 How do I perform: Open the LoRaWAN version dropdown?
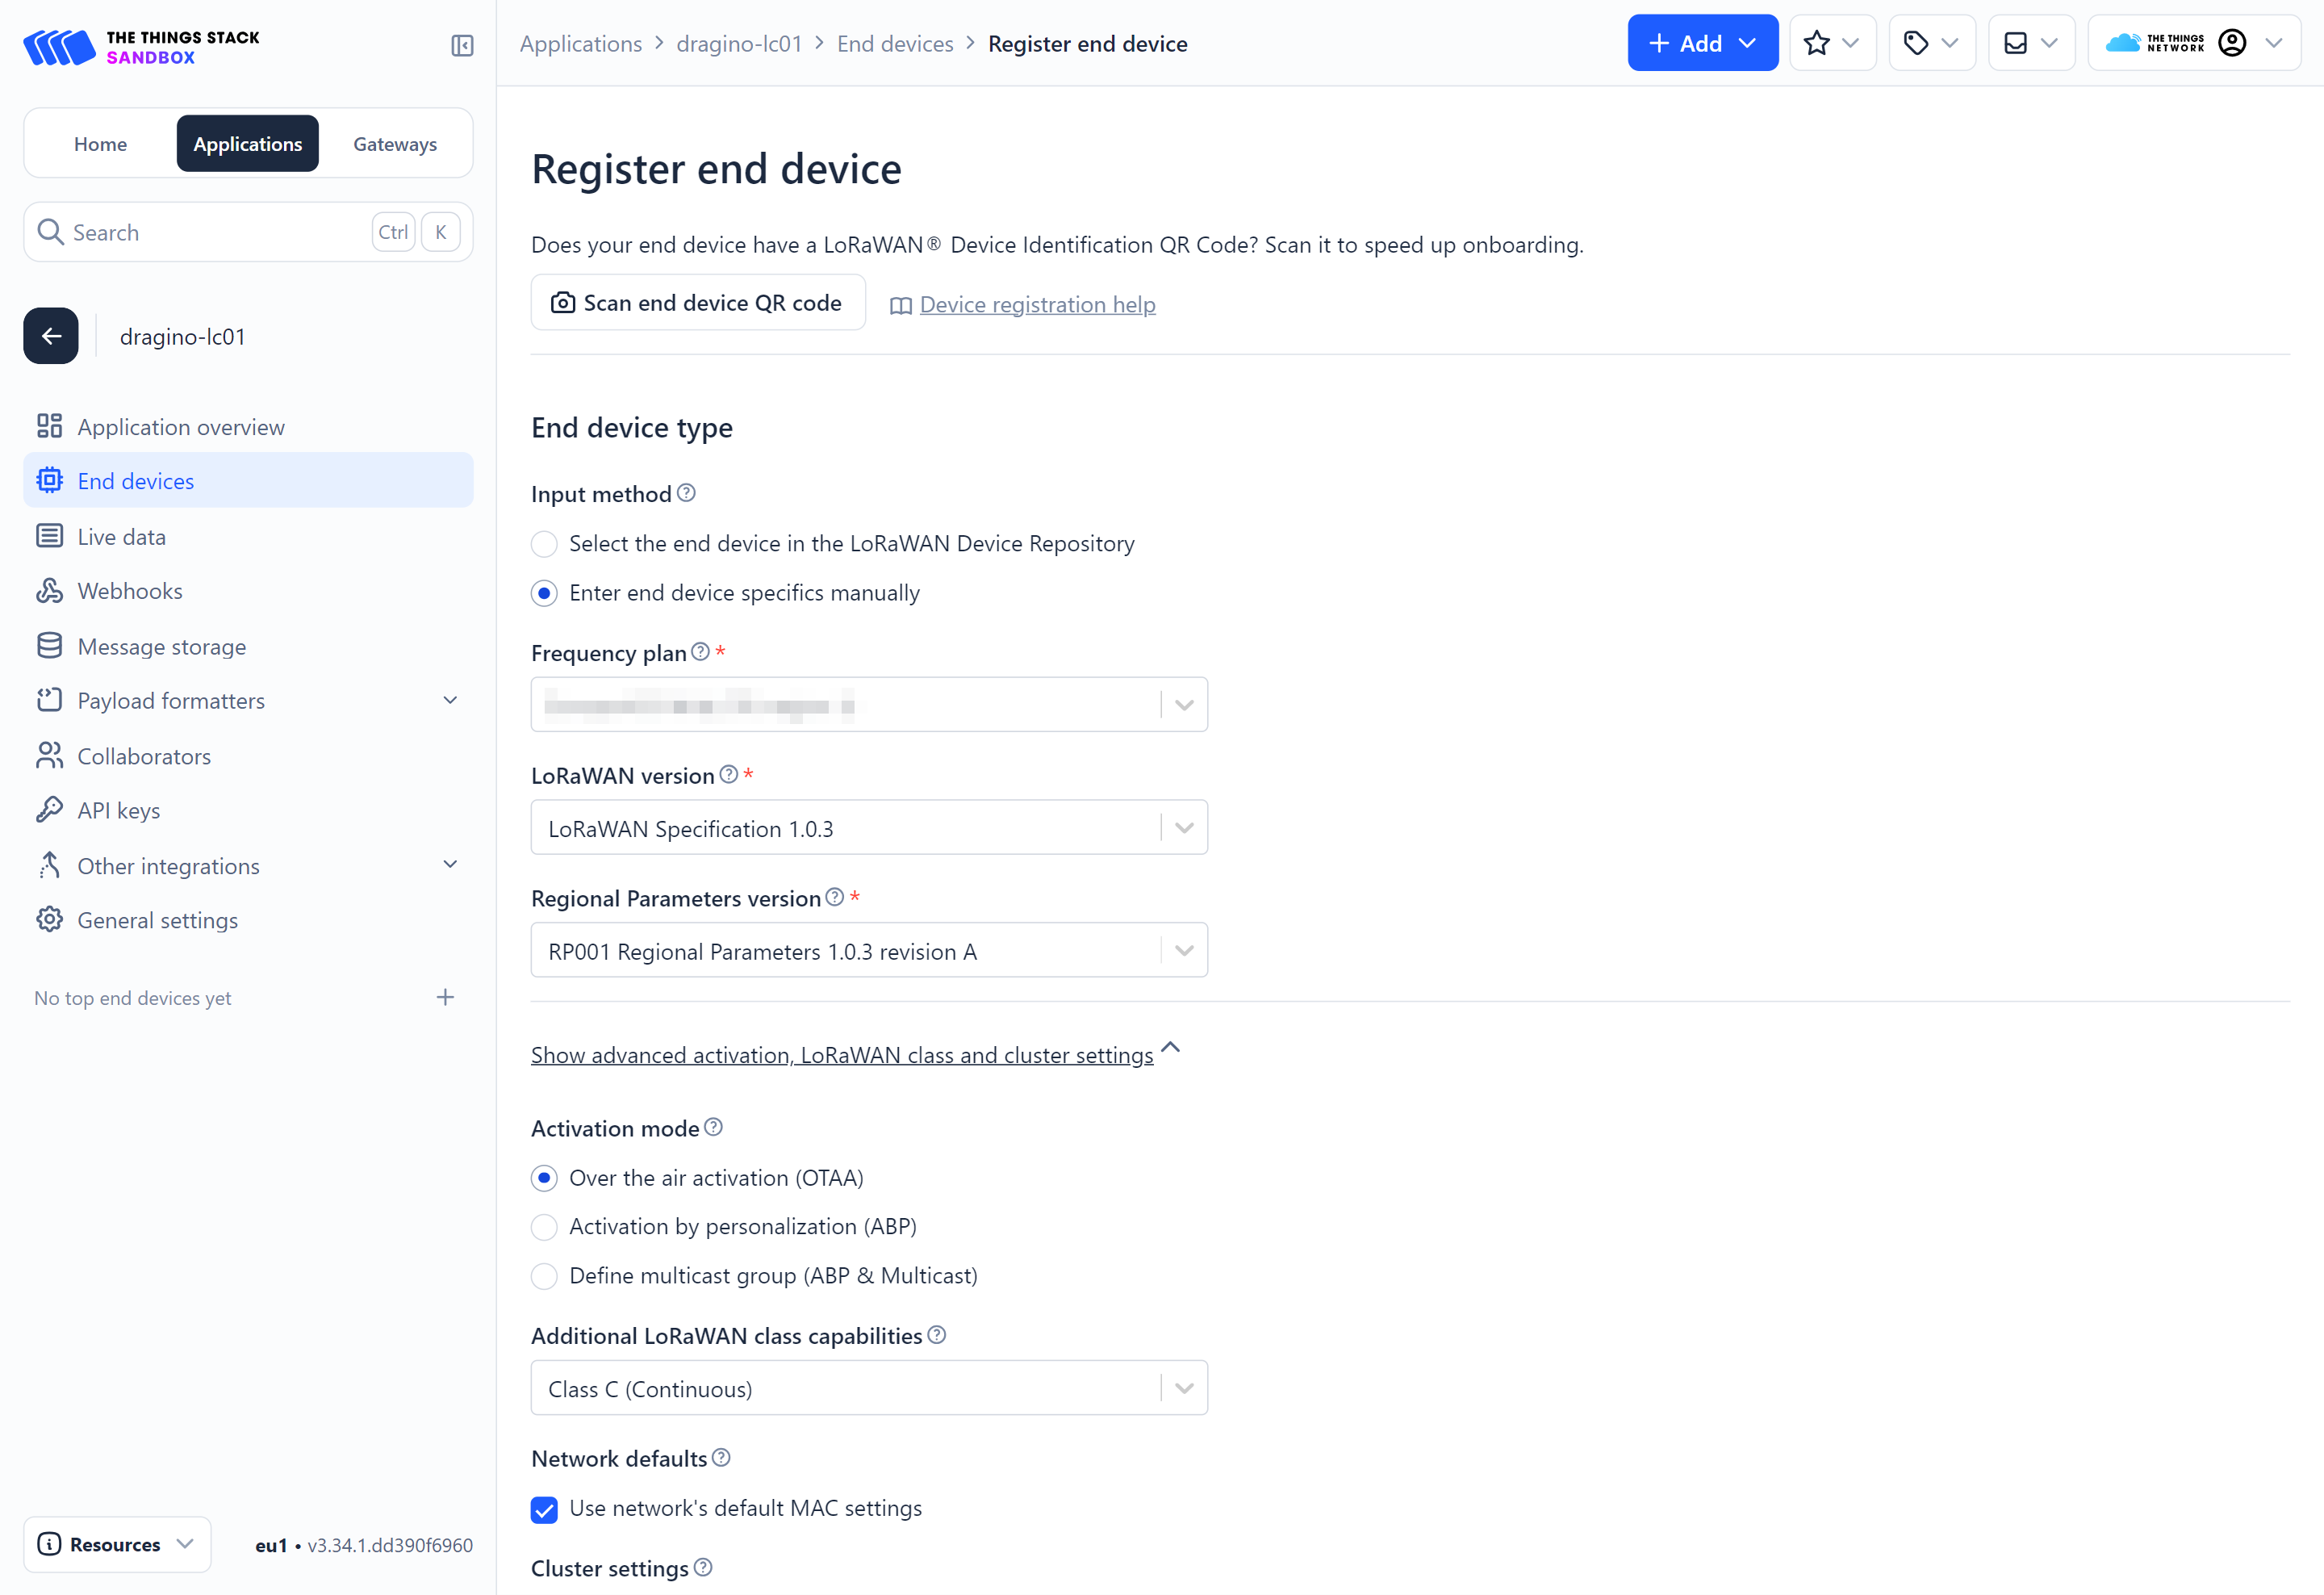[868, 828]
